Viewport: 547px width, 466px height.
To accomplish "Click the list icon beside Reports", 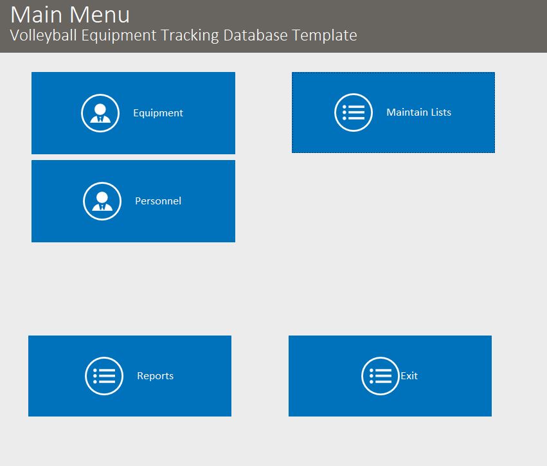I will [104, 376].
